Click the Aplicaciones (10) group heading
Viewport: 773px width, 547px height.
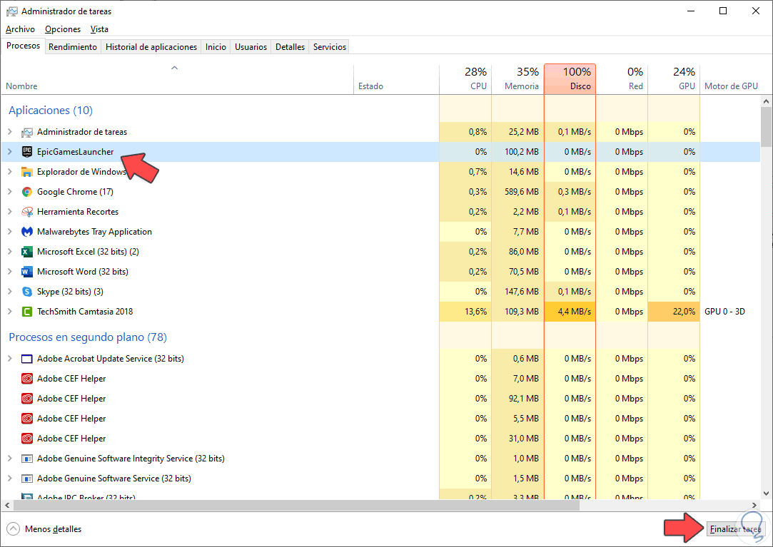pos(51,111)
